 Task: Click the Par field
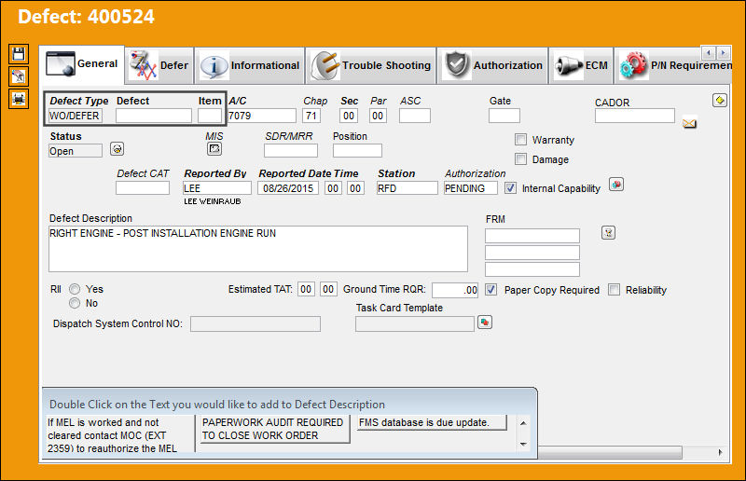(378, 116)
